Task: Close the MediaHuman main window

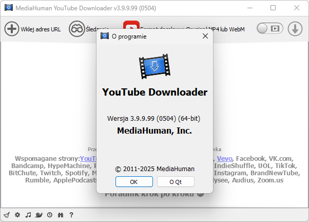Action: point(297,8)
